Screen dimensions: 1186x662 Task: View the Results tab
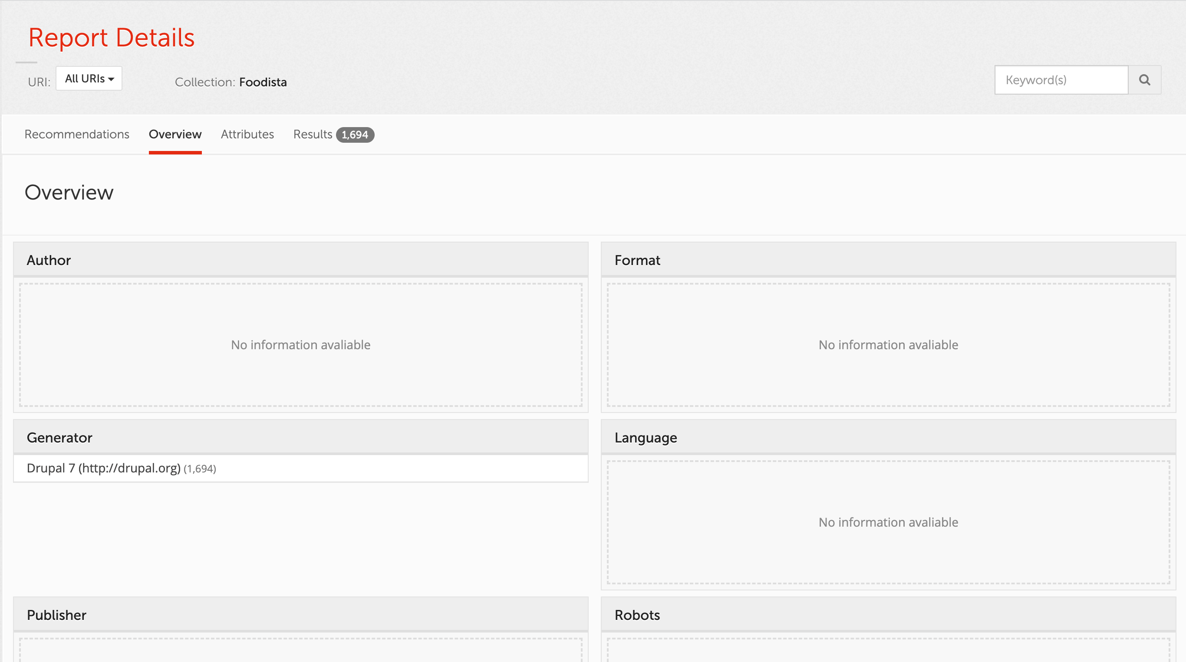coord(313,134)
